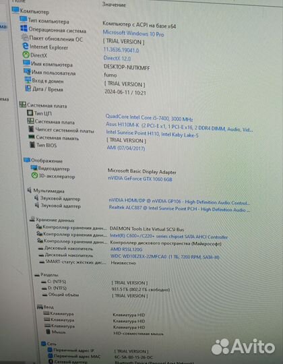Click the Windows logo icon next to Операционная система
Viewport: 283px width, 364px height.
tap(24, 29)
